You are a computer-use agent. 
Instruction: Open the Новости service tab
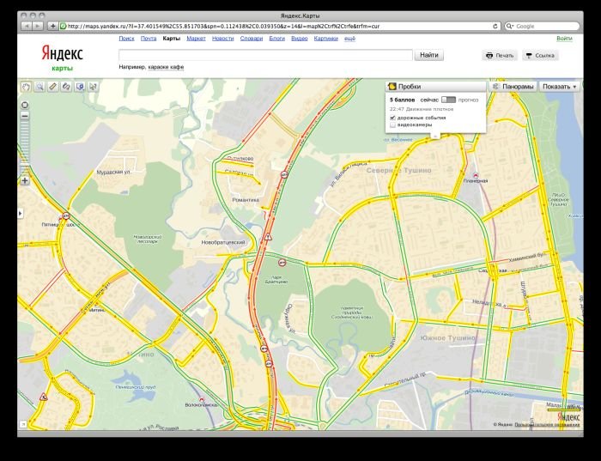click(x=222, y=38)
